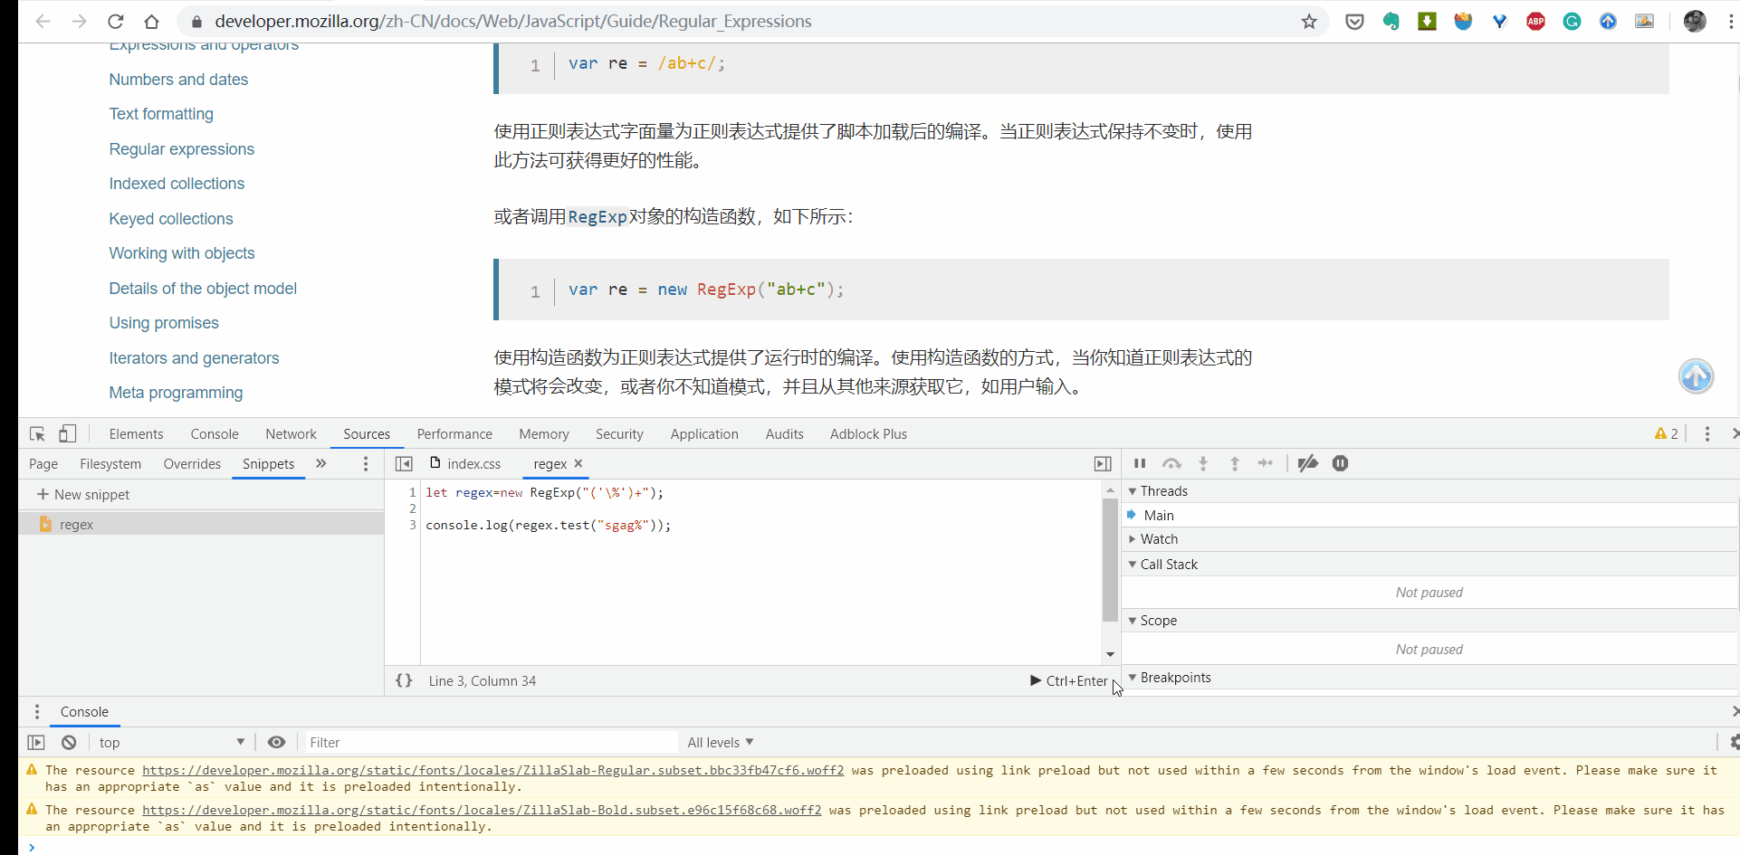Bookmark this page with the star icon
This screenshot has width=1740, height=855.
click(1309, 22)
